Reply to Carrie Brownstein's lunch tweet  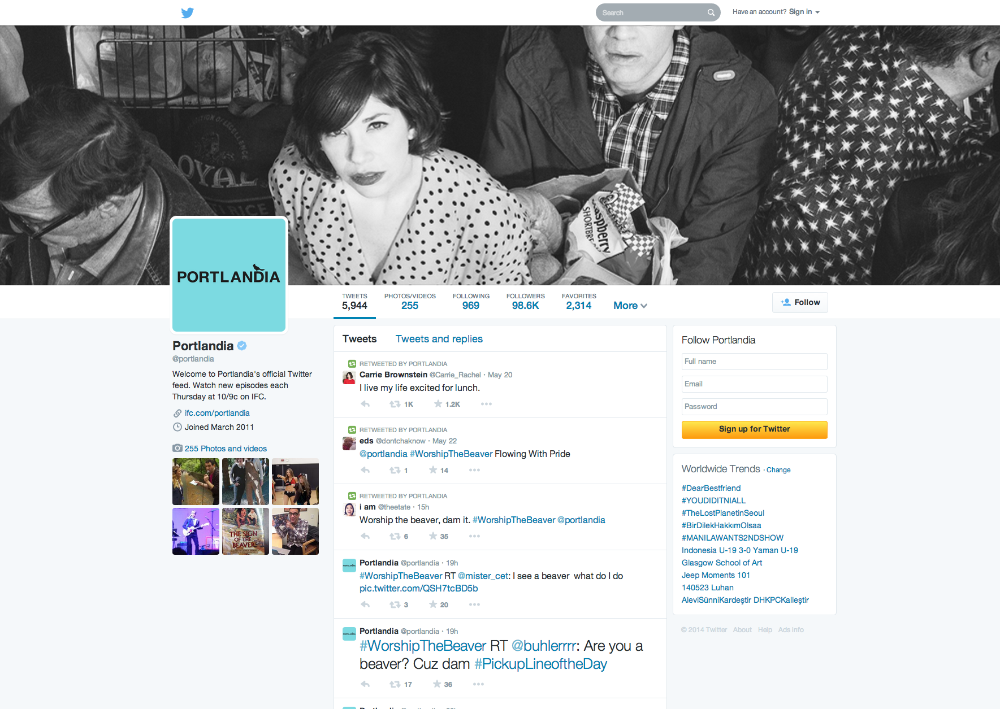click(x=365, y=404)
